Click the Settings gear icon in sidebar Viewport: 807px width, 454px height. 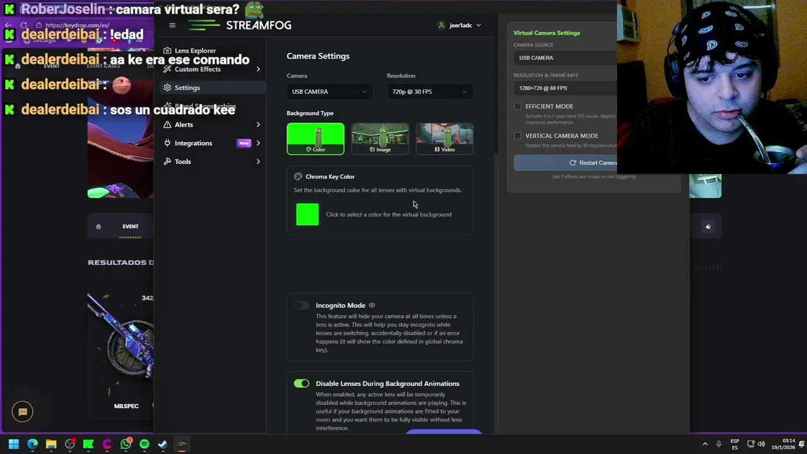coord(167,88)
